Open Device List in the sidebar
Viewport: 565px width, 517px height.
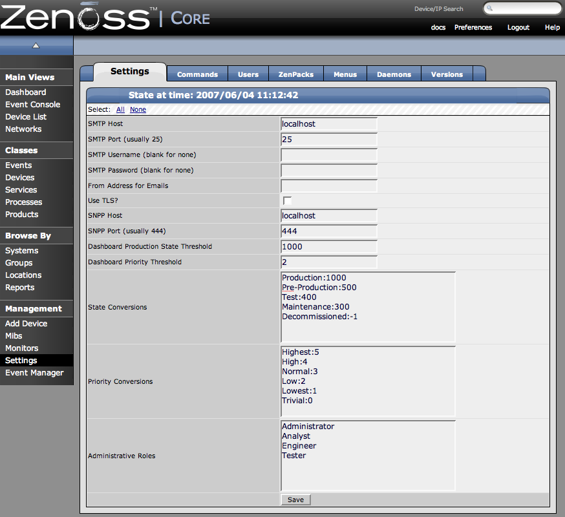pyautogui.click(x=26, y=117)
